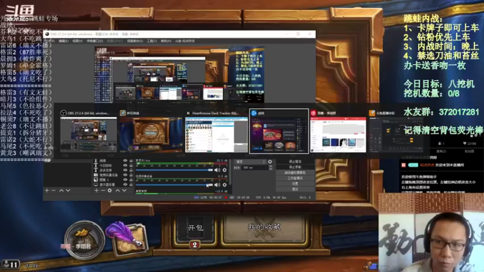Viewport: 484px width, 272px height.
Task: Enable 工作室模式 studio mode button
Action: click(295, 178)
